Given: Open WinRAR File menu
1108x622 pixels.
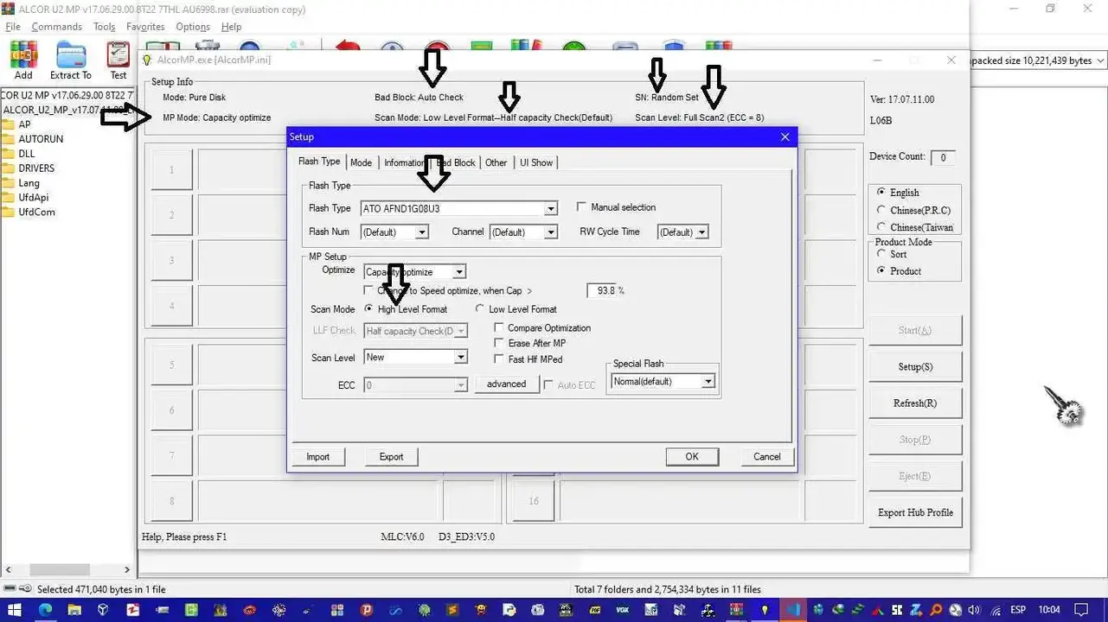Looking at the screenshot, I should [x=13, y=27].
